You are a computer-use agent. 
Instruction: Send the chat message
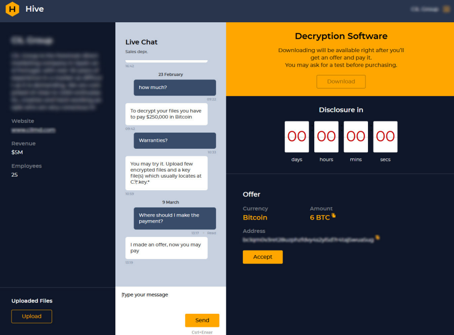coord(202,320)
